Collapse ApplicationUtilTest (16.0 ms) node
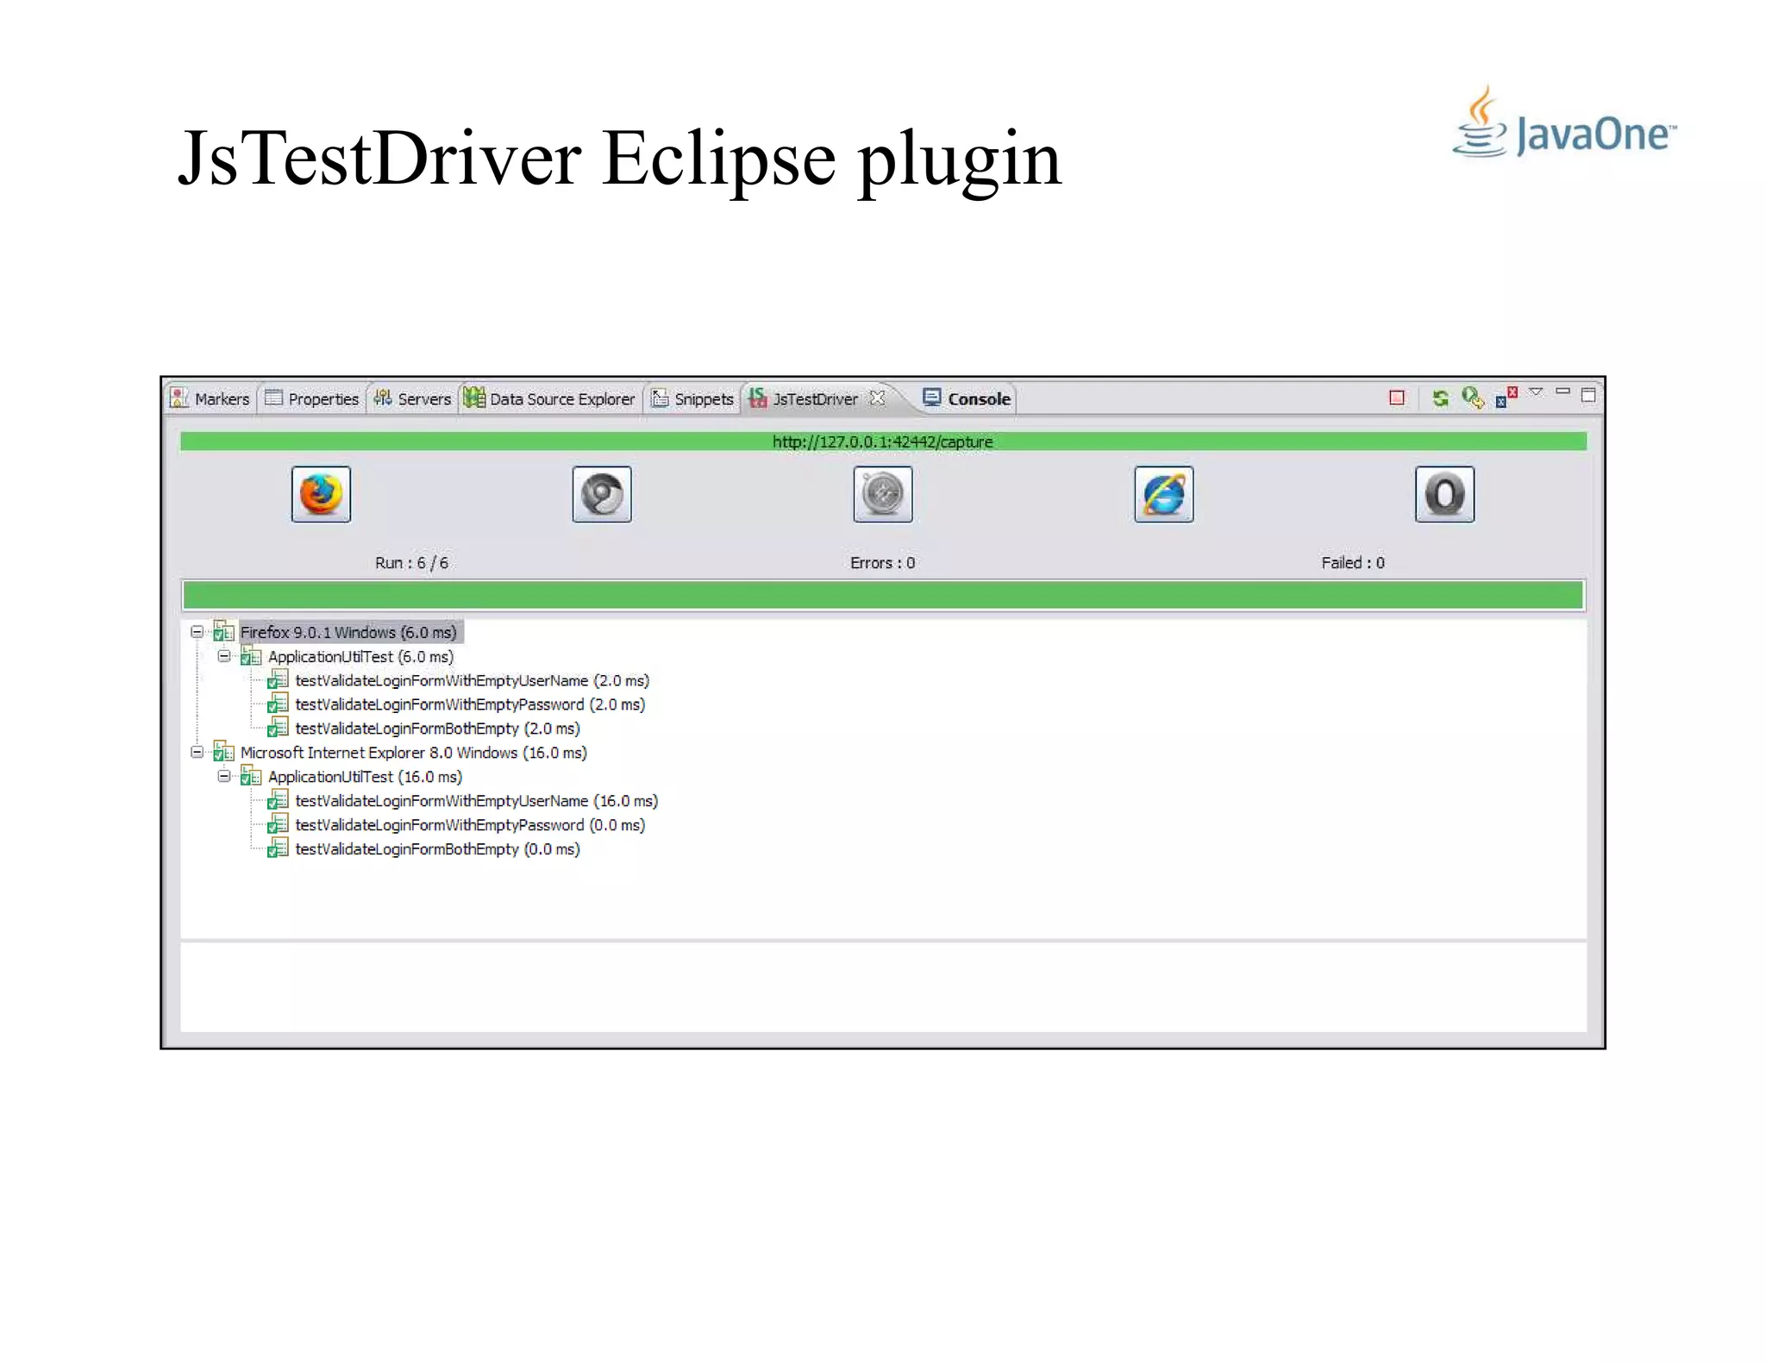 pyautogui.click(x=224, y=777)
